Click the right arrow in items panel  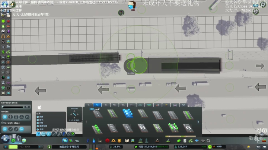point(78,114)
